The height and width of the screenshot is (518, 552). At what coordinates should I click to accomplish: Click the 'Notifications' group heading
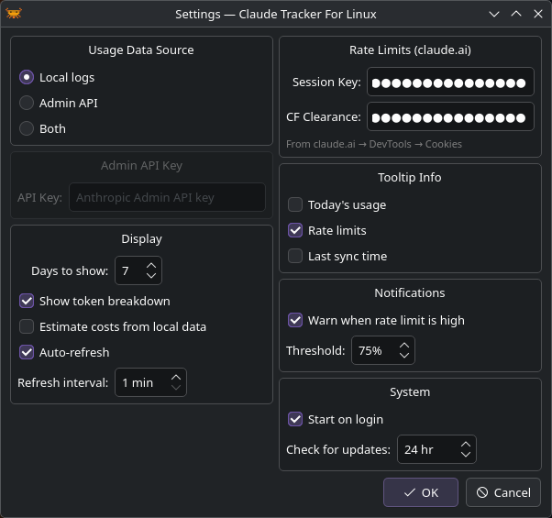pos(410,292)
